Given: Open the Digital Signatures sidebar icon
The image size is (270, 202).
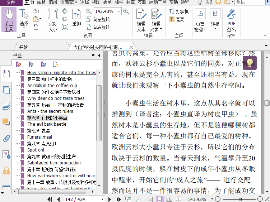Looking at the screenshot, I should click(6, 154).
